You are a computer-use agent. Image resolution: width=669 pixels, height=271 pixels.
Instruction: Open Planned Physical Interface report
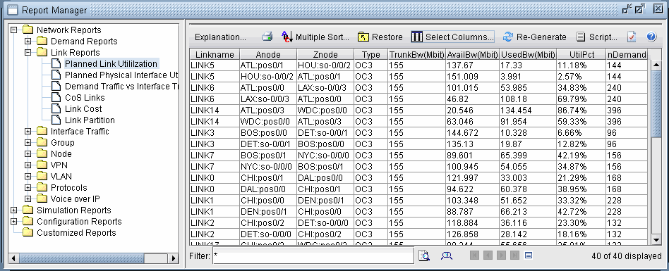[x=121, y=75]
